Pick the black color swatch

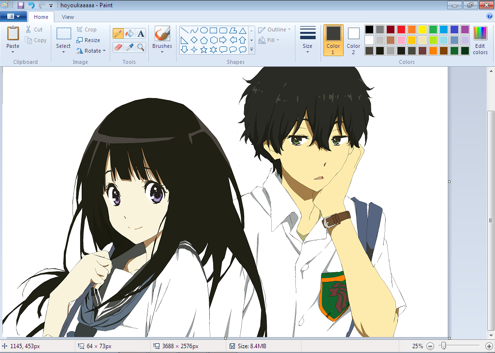point(369,29)
